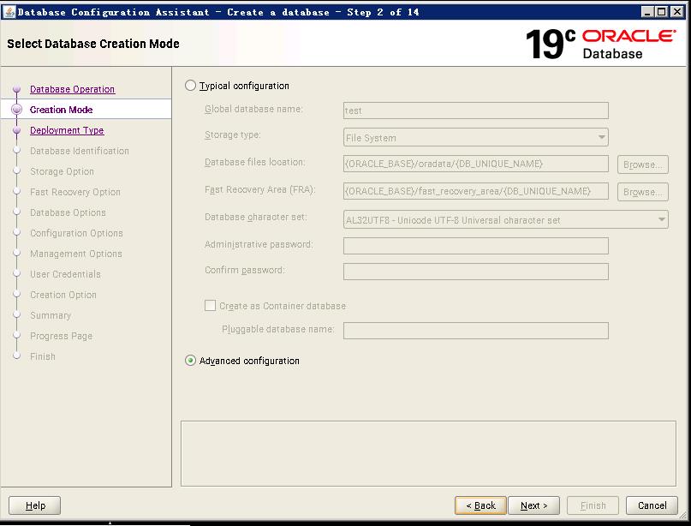Click the Summary step label
The height and width of the screenshot is (526, 691).
click(x=51, y=316)
